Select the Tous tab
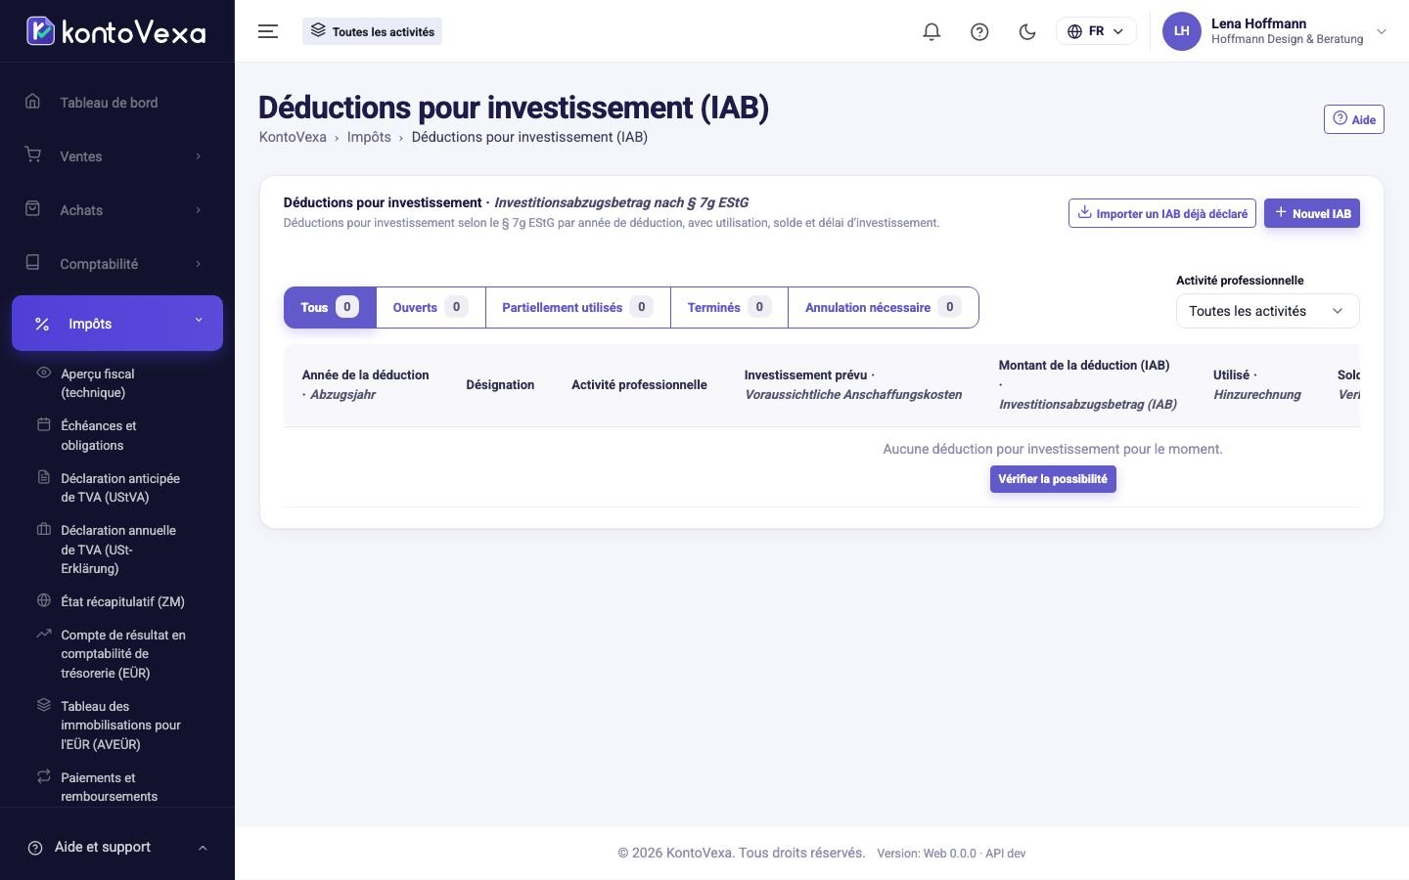 (330, 307)
